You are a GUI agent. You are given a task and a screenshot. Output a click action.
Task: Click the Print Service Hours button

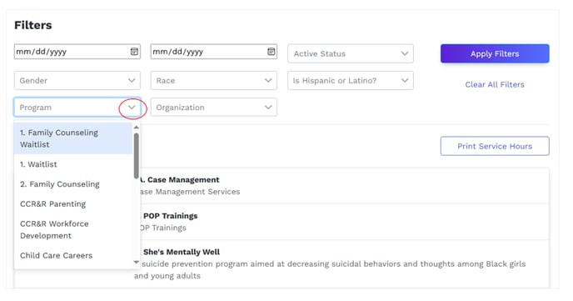495,146
